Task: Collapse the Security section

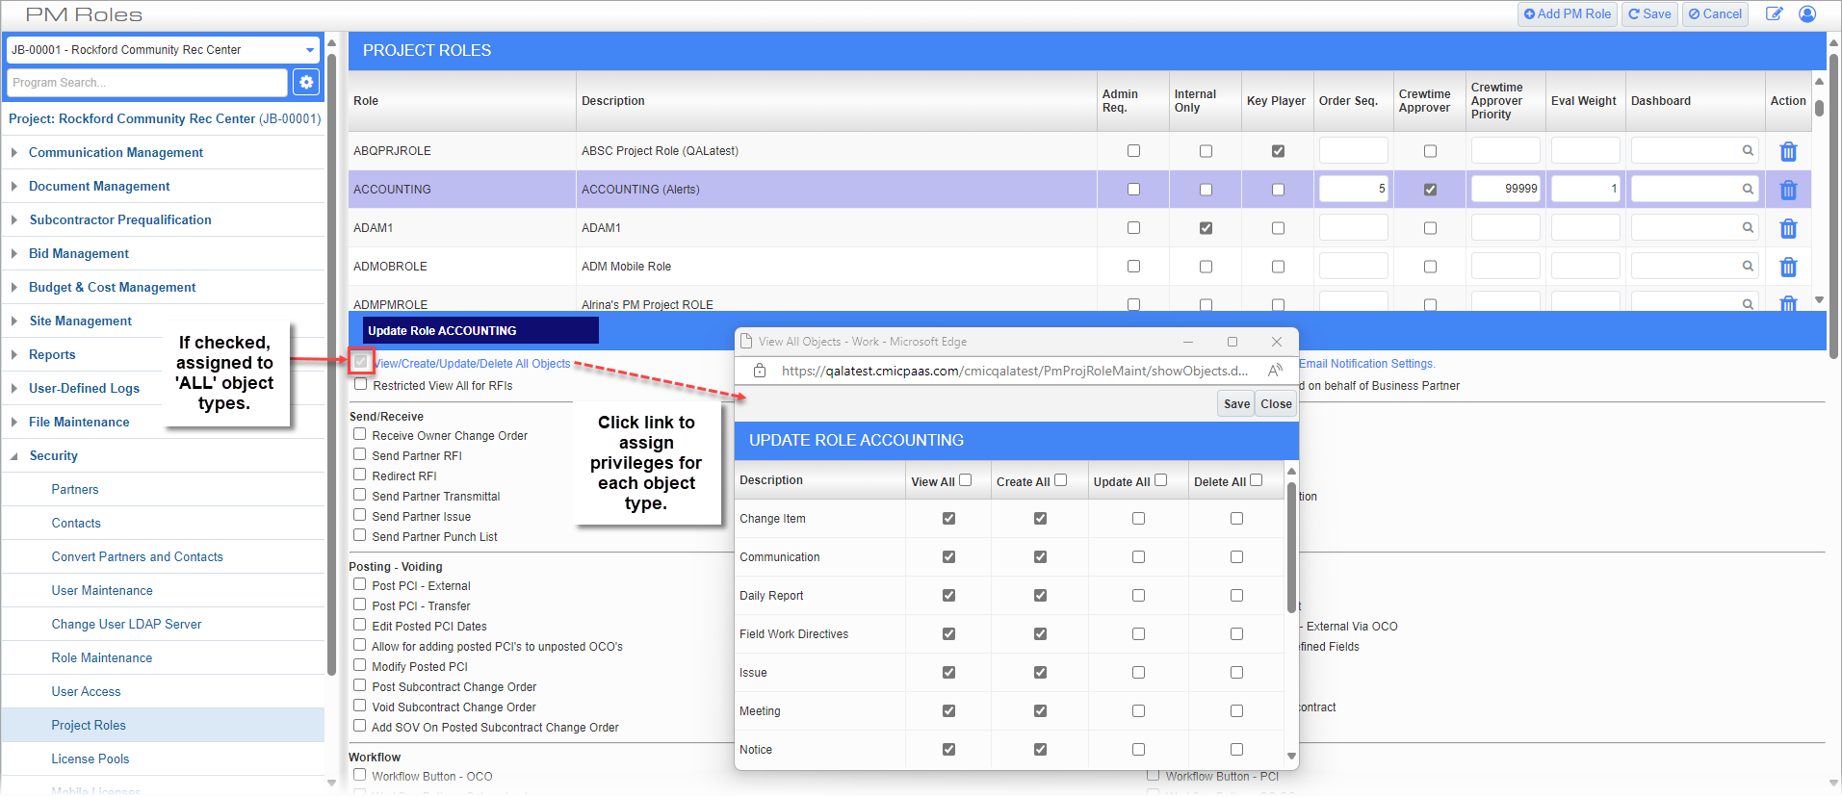Action: click(x=14, y=456)
